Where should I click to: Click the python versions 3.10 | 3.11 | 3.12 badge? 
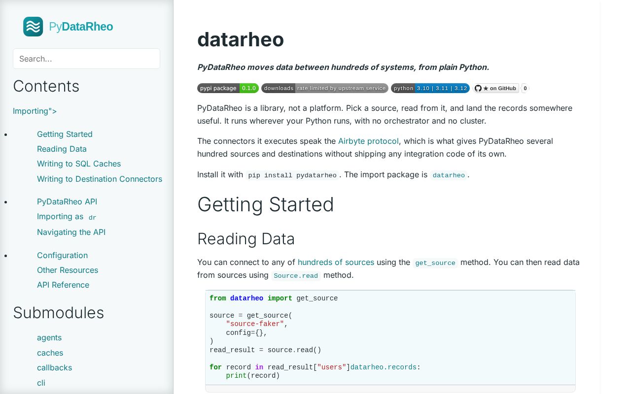tap(430, 88)
